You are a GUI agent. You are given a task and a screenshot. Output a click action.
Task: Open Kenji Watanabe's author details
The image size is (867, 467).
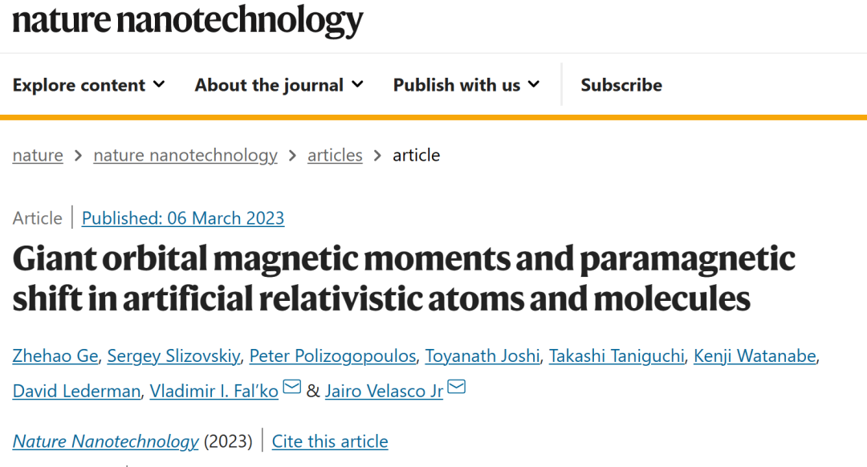[x=755, y=356]
